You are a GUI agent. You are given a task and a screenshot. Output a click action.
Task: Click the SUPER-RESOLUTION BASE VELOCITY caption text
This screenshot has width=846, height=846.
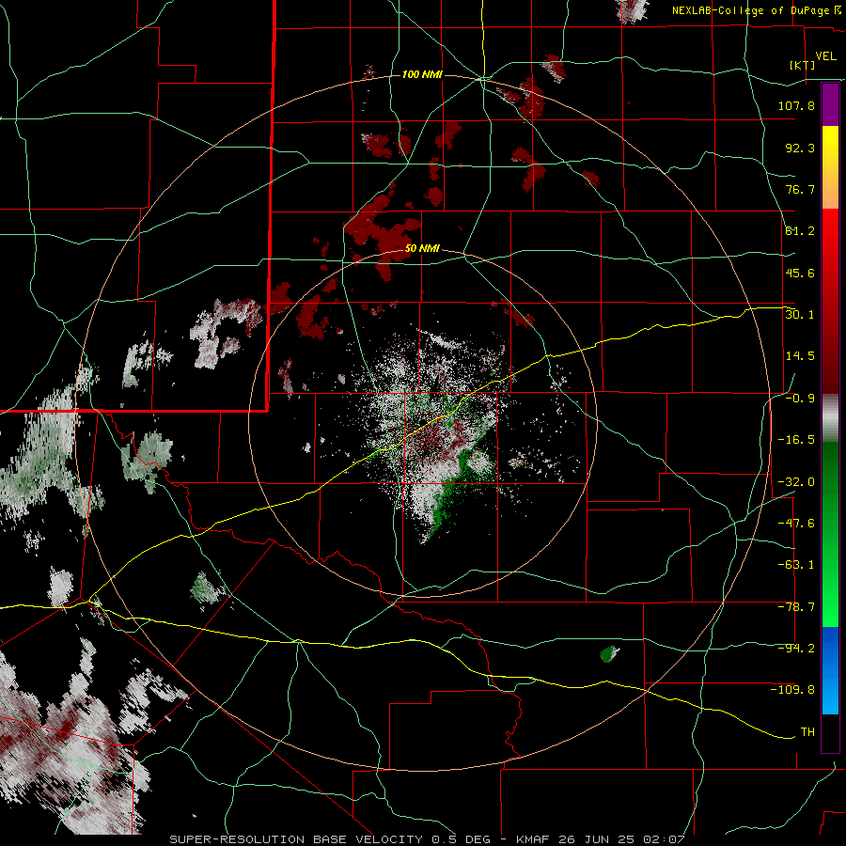point(298,839)
